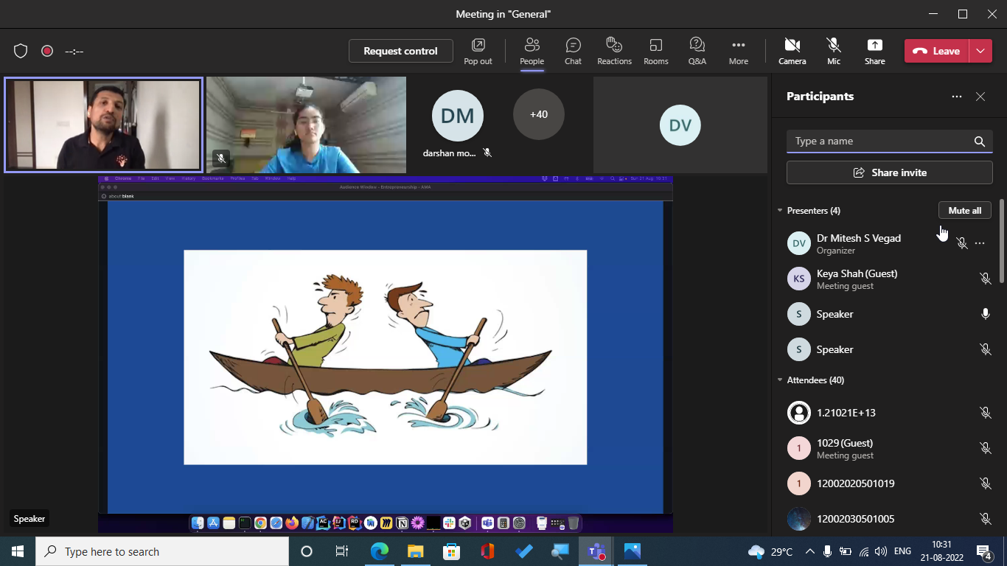The height and width of the screenshot is (566, 1007).
Task: Open more options for Dr Mitesh S Vegad
Action: [x=979, y=243]
